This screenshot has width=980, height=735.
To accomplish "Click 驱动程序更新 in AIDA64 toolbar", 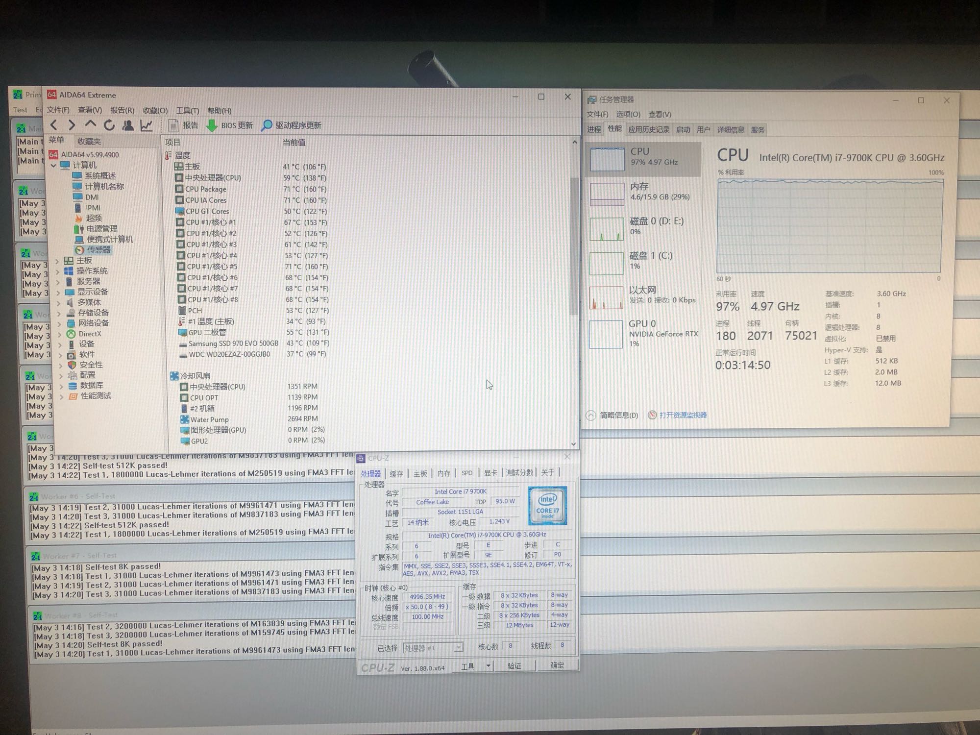I will [291, 125].
